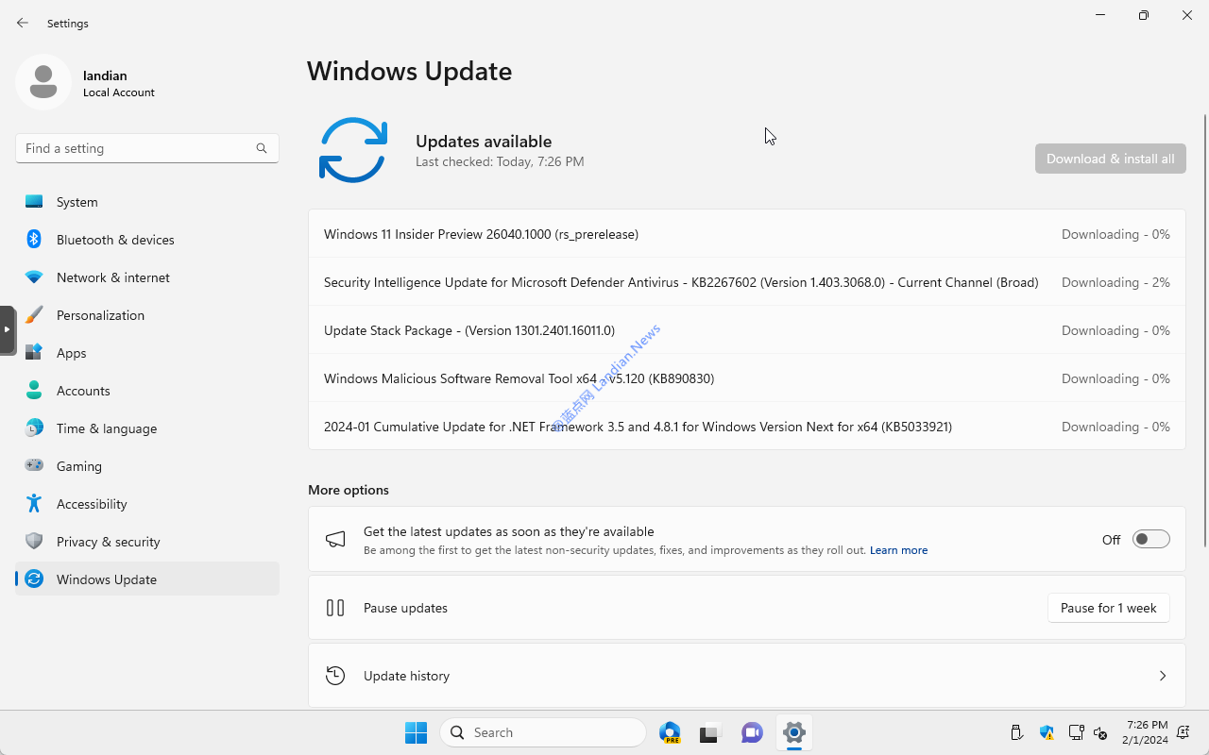Click the Personalization paintbrush icon
Screen dimensions: 1209x755
coord(34,315)
